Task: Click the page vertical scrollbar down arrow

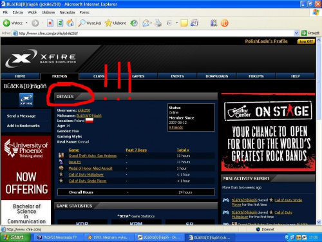Action: [x=319, y=222]
